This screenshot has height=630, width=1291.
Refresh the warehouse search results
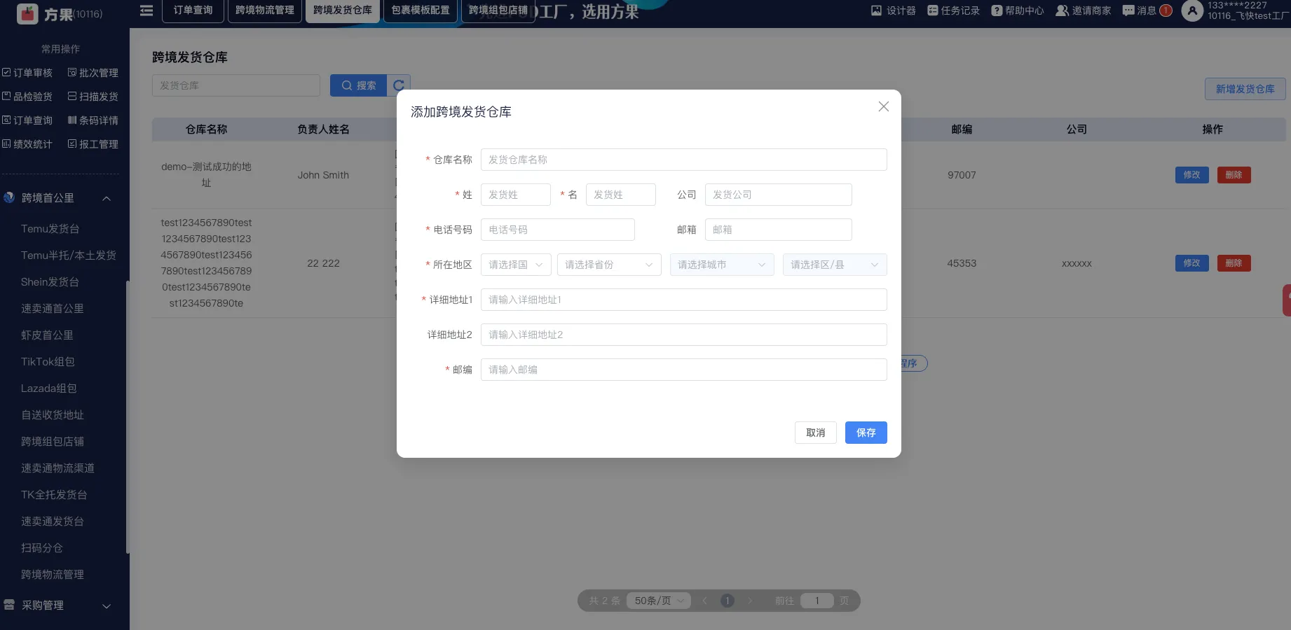pyautogui.click(x=398, y=85)
